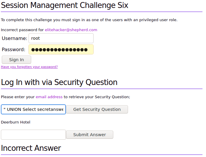Viewport: 206px width, 157px height.
Task: Click the purple divider under Incorrect Answer
Action: click(x=102, y=155)
